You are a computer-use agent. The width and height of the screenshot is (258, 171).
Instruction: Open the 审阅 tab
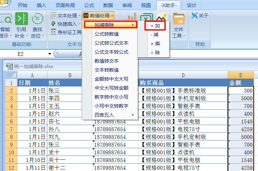(127, 5)
